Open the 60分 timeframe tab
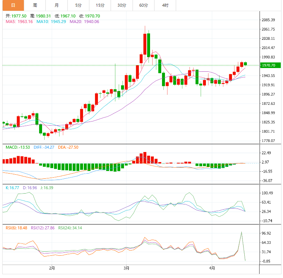The height and width of the screenshot is (278, 283). click(x=143, y=6)
